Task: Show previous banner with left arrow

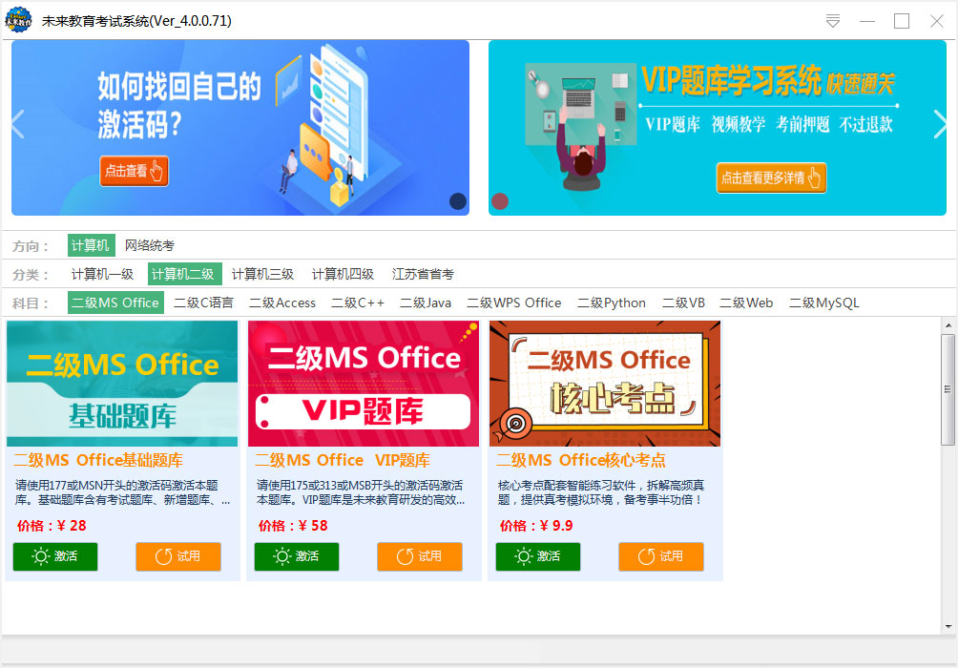Action: coord(18,125)
